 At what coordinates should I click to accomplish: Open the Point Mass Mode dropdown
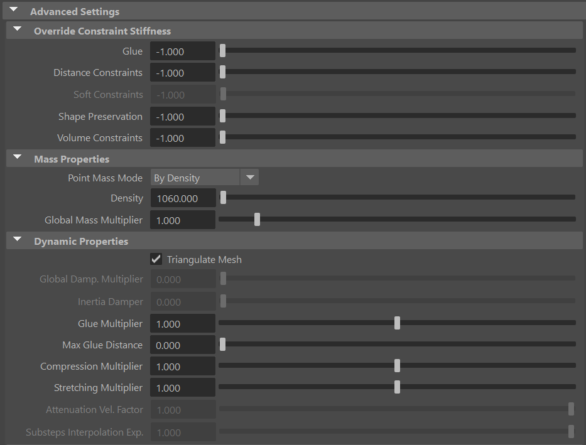click(249, 177)
